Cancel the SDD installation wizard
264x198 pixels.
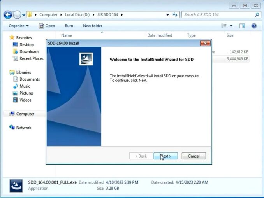[x=194, y=156]
